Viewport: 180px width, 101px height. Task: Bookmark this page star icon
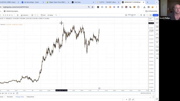(x=93, y=7)
